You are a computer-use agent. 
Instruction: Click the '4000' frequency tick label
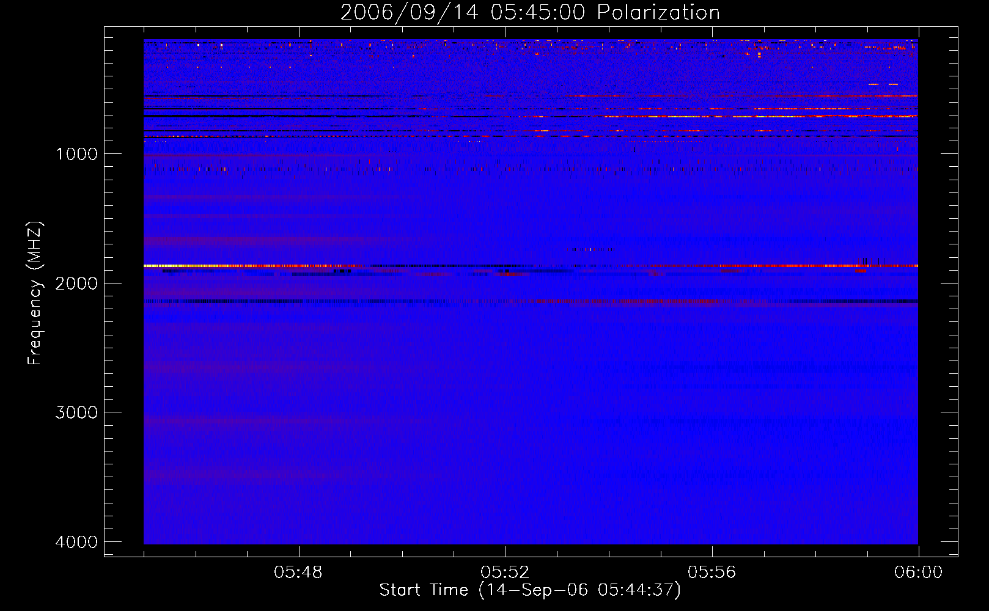(x=76, y=542)
